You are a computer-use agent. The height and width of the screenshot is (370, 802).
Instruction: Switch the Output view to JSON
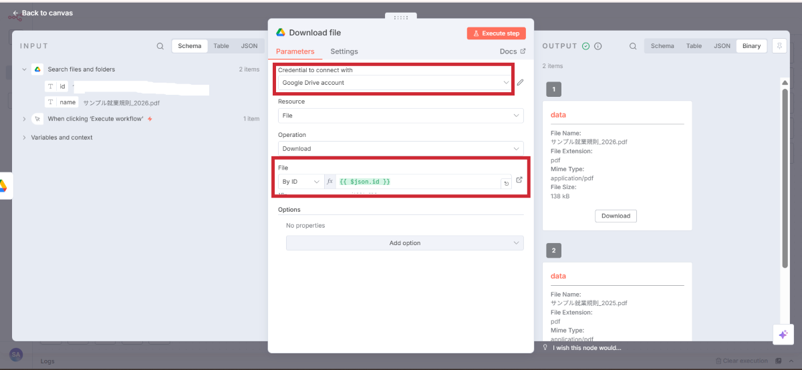[722, 46]
